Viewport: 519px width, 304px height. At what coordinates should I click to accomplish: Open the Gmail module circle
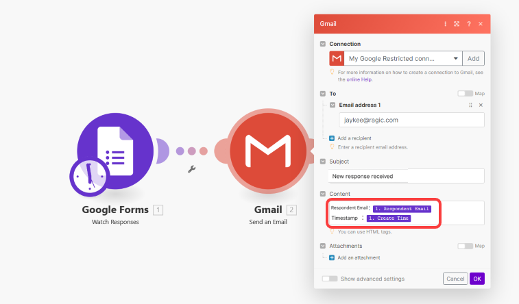(x=268, y=151)
